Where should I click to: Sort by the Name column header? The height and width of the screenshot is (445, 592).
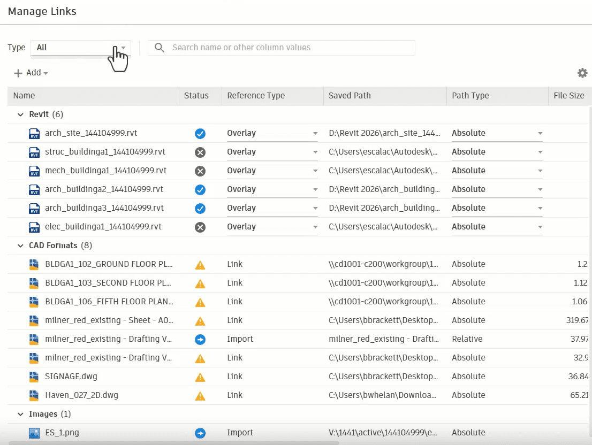(24, 96)
